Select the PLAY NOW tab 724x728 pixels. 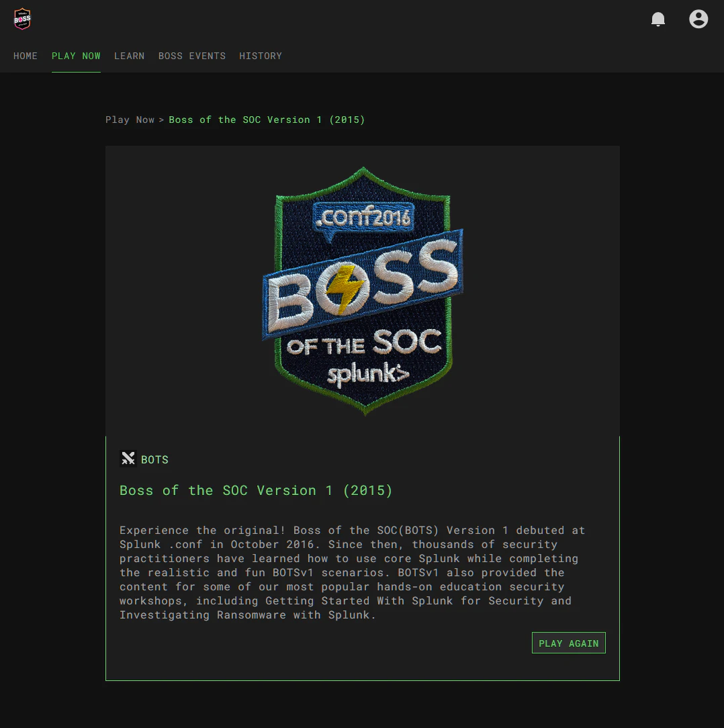pos(76,56)
